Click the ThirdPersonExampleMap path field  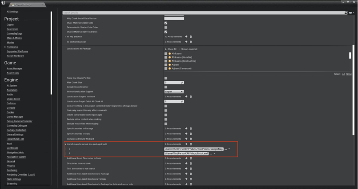(x=193, y=149)
